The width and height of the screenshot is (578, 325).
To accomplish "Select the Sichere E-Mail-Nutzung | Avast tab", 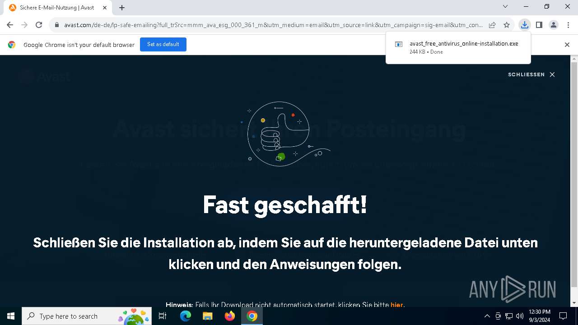I will tap(58, 8).
